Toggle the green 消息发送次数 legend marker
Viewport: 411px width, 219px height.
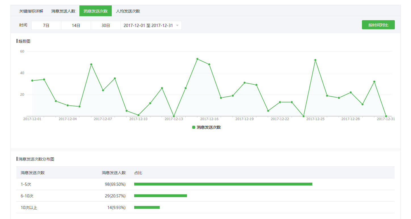(194, 127)
